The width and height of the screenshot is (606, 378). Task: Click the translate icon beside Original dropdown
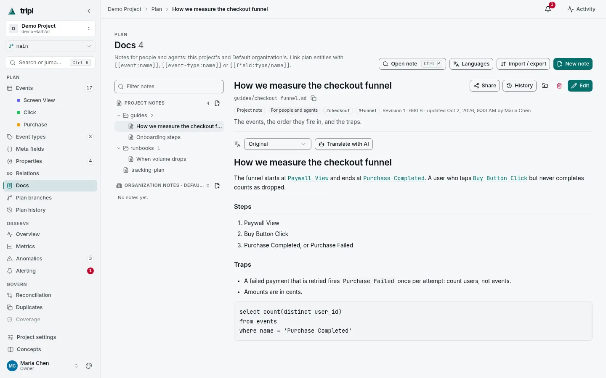point(237,144)
